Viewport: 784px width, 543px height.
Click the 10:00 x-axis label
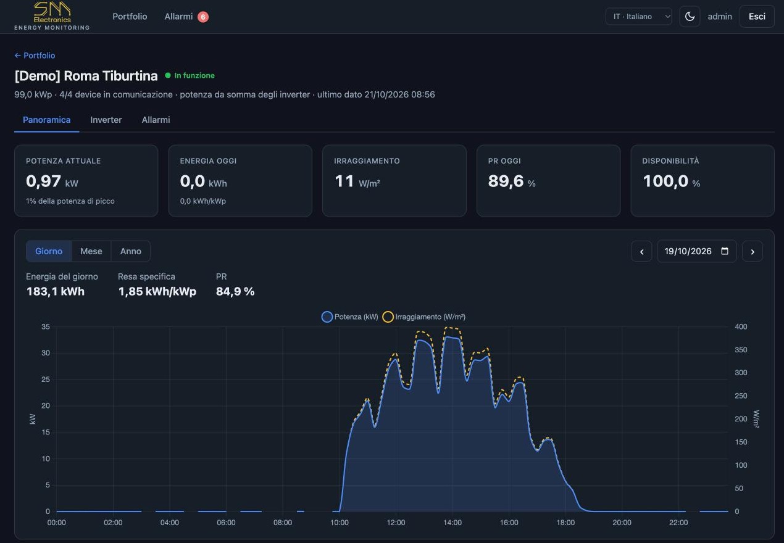point(340,523)
